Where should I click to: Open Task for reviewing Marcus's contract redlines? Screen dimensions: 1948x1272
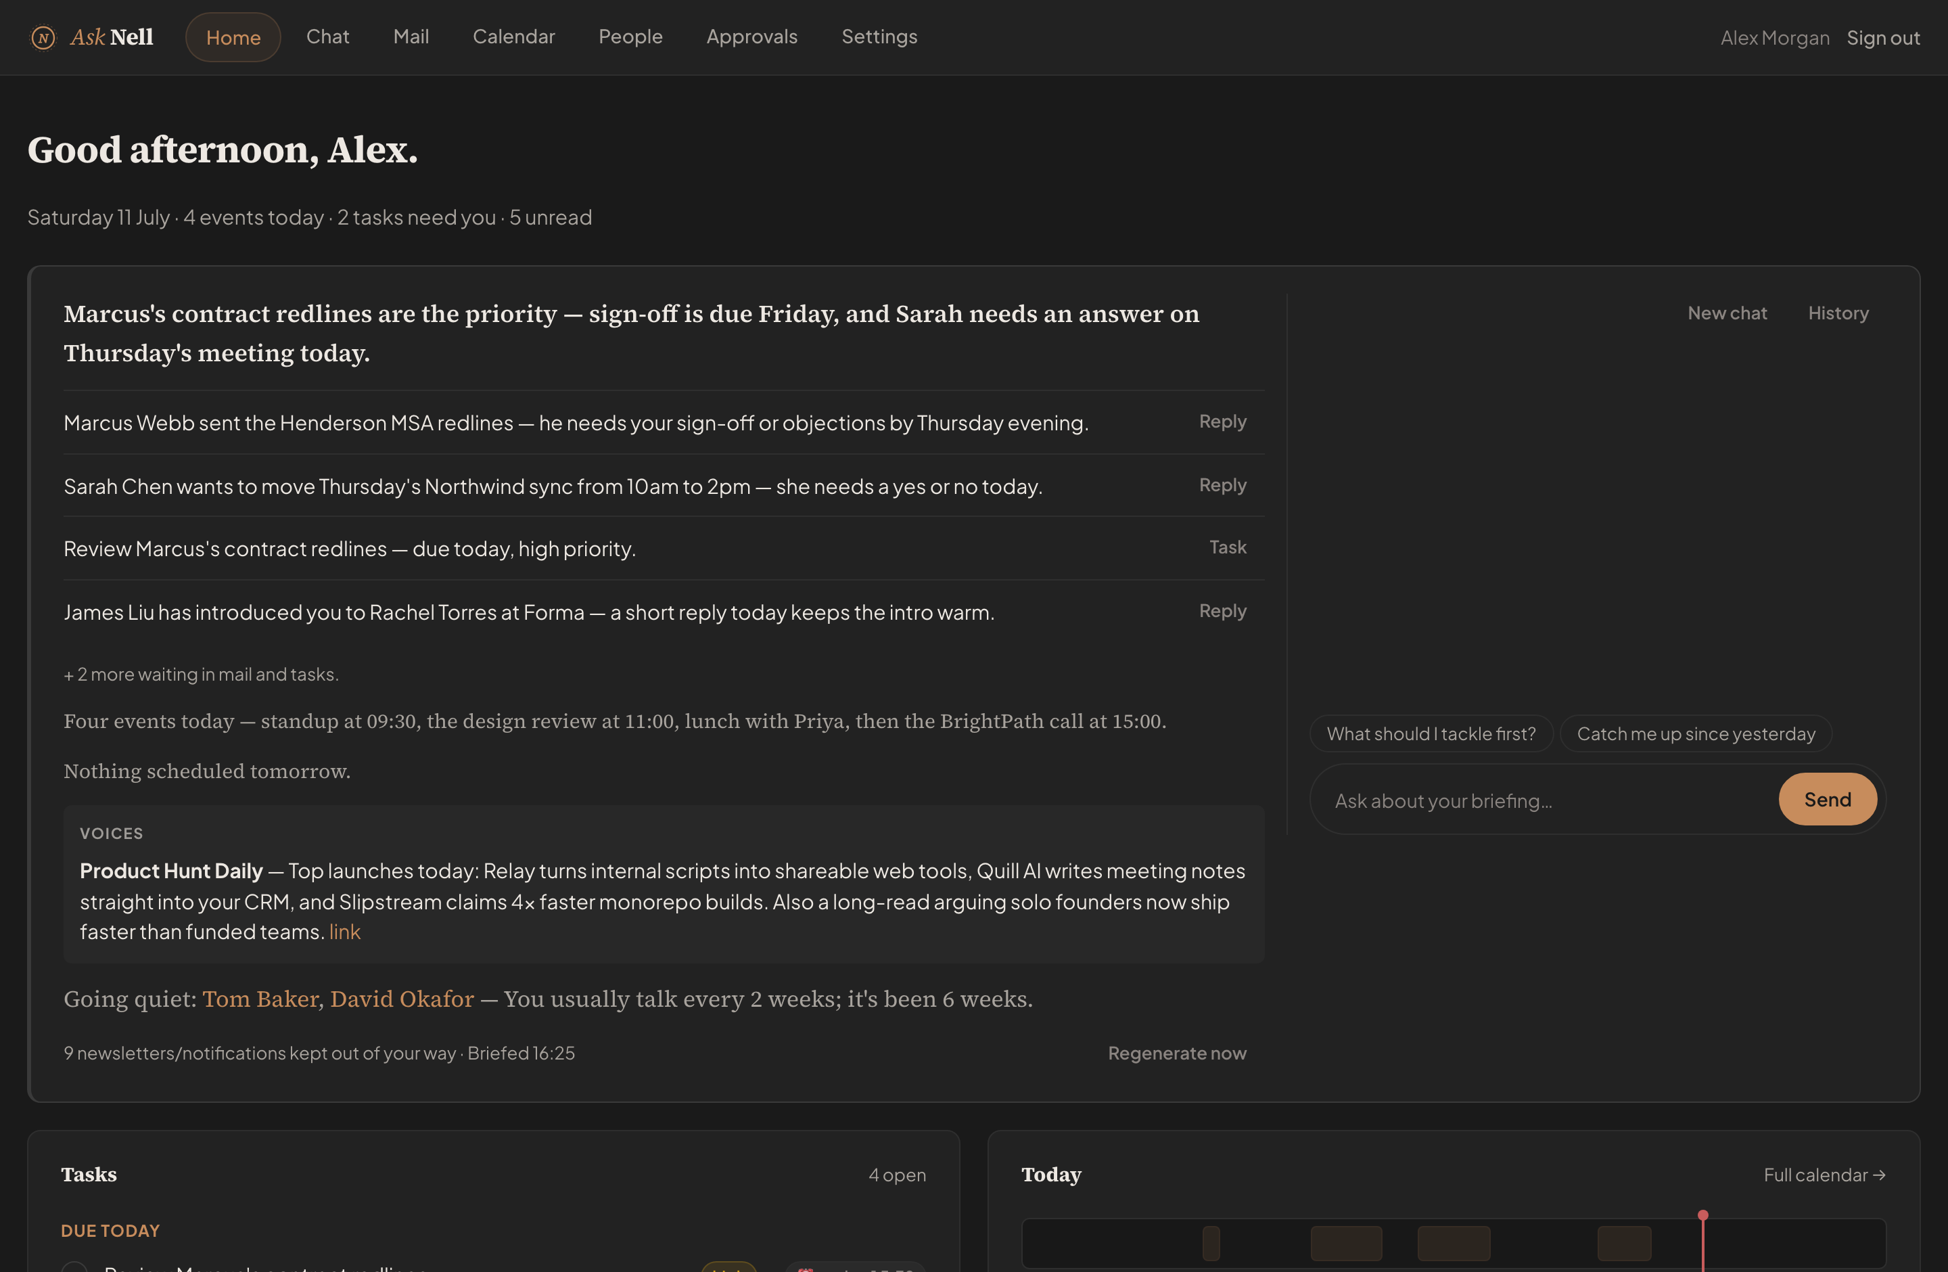1228,547
